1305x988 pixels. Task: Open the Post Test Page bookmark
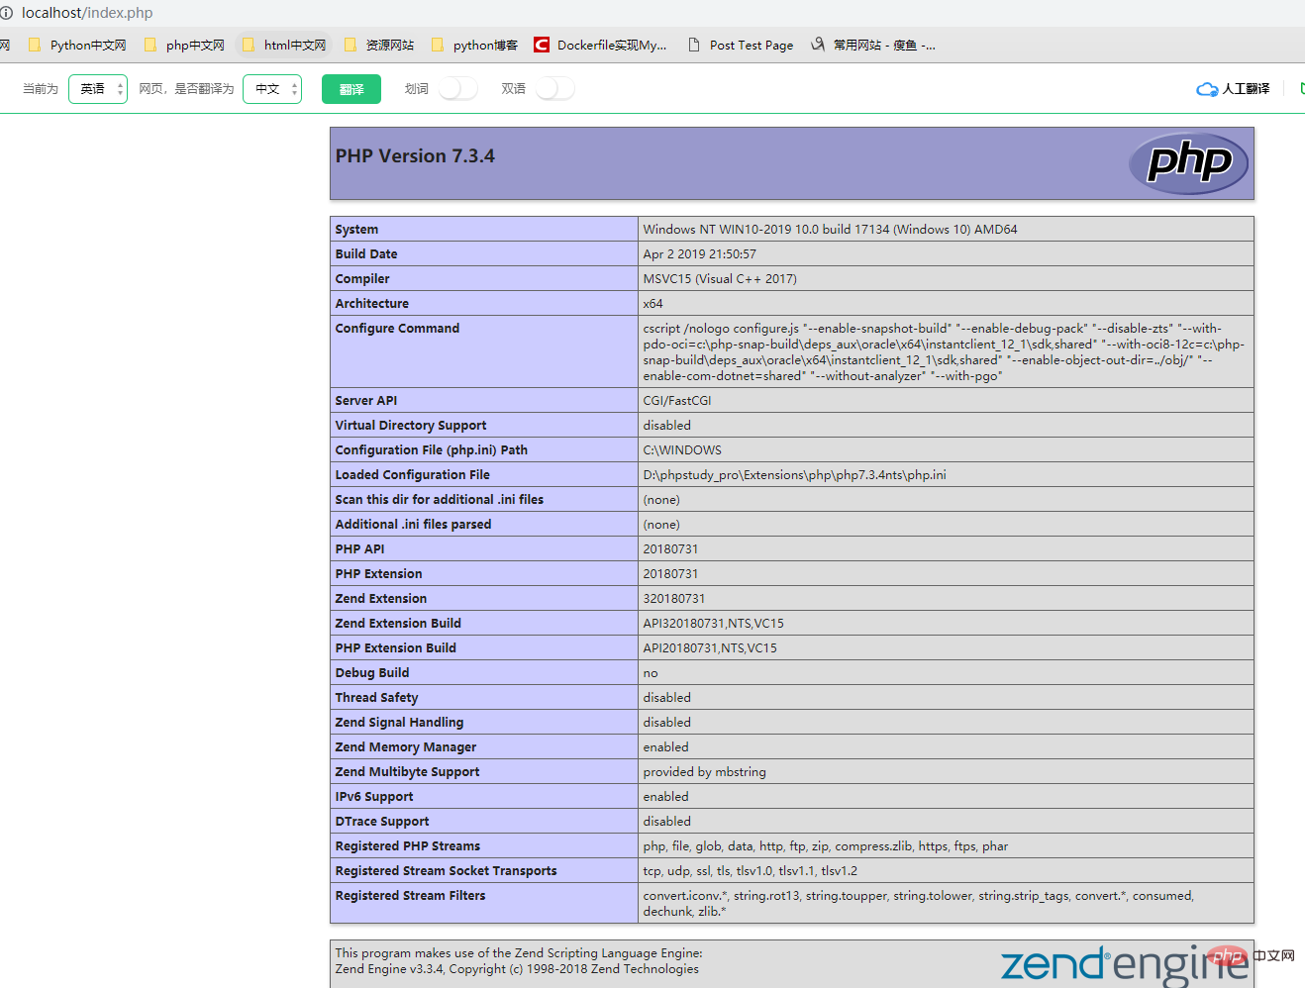(x=741, y=45)
